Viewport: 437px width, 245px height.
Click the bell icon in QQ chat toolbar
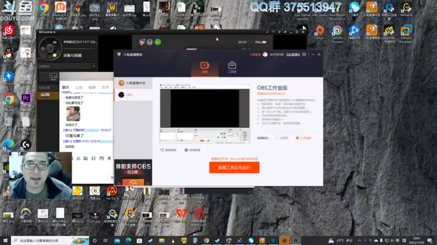[x=109, y=158]
